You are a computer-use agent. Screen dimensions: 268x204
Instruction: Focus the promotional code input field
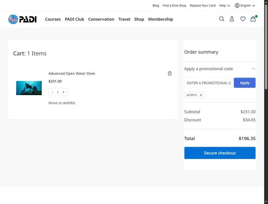(209, 83)
